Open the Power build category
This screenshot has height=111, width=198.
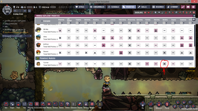(18, 104)
